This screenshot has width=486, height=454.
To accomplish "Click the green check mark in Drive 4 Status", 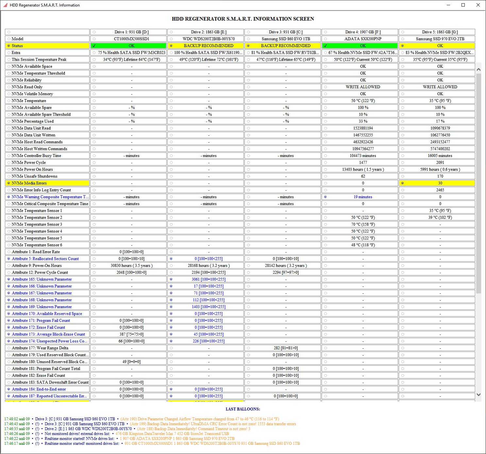I will click(326, 46).
